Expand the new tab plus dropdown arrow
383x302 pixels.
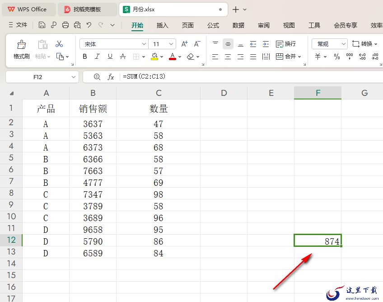245,9
